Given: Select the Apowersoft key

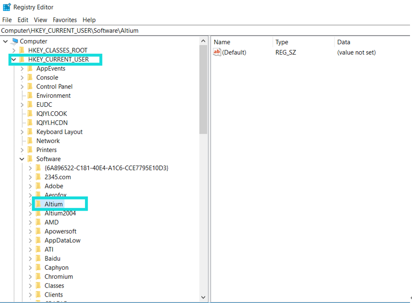Looking at the screenshot, I should point(60,231).
